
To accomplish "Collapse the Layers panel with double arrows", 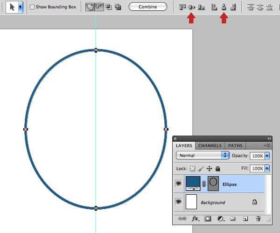I will point(269,139).
